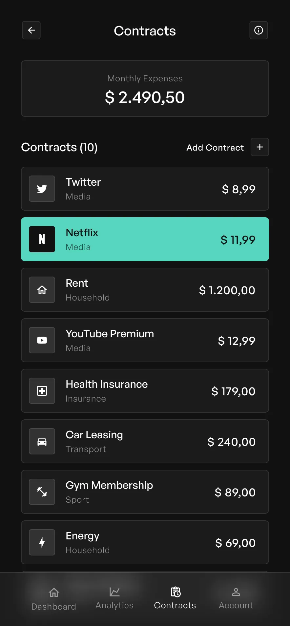This screenshot has width=290, height=626.
Task: Click the YouTube Premium play icon
Action: click(42, 340)
